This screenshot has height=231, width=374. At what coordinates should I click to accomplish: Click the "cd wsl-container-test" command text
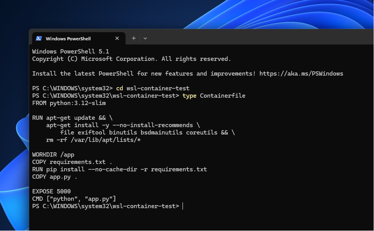pos(153,88)
